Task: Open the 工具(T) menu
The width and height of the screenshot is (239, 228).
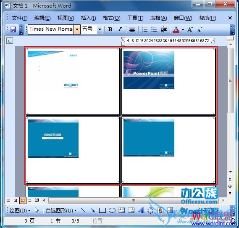Action: click(x=135, y=18)
